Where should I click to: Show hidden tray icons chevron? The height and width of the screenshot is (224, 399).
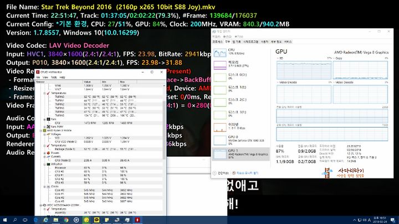click(x=355, y=220)
